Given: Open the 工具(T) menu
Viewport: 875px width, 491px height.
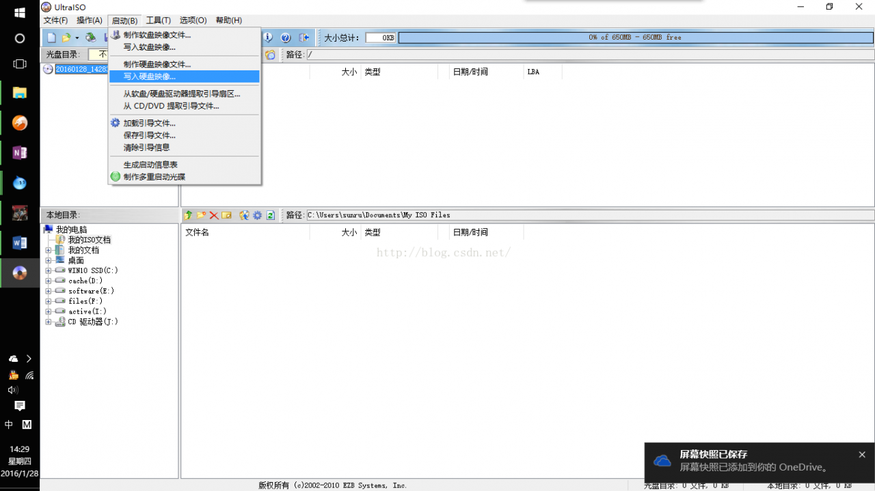Looking at the screenshot, I should click(x=159, y=20).
